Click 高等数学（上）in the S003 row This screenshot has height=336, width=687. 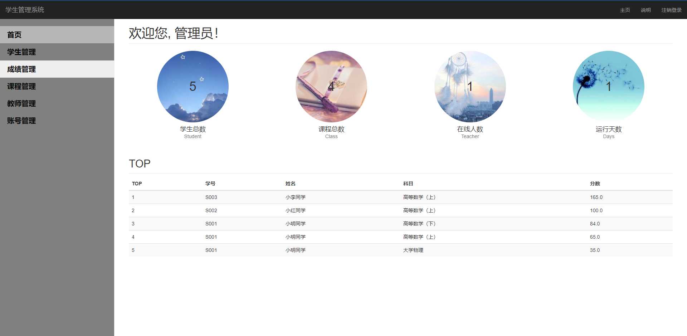click(x=419, y=197)
